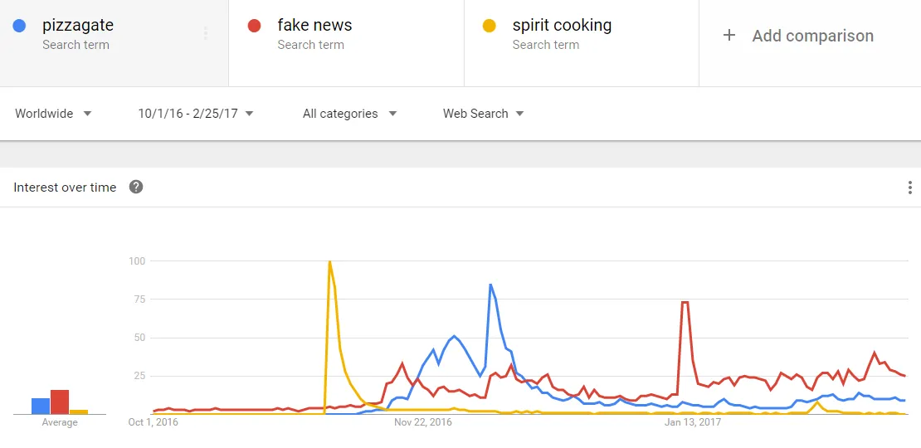Click the red fake news color dot

pyautogui.click(x=255, y=26)
